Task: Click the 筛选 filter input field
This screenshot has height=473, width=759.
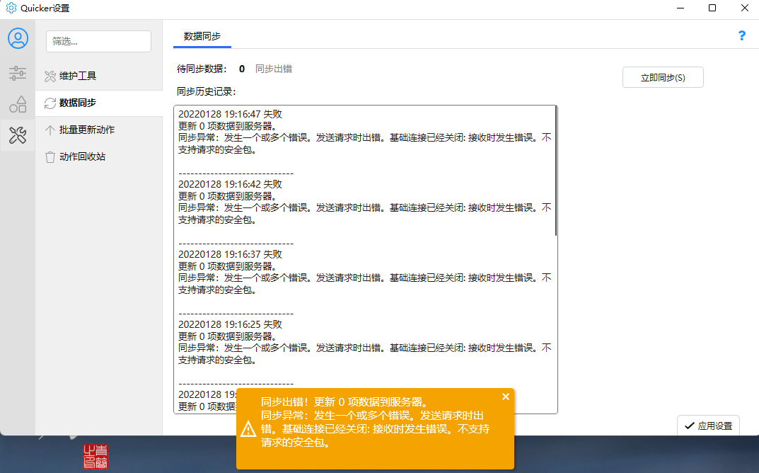Action: 99,41
